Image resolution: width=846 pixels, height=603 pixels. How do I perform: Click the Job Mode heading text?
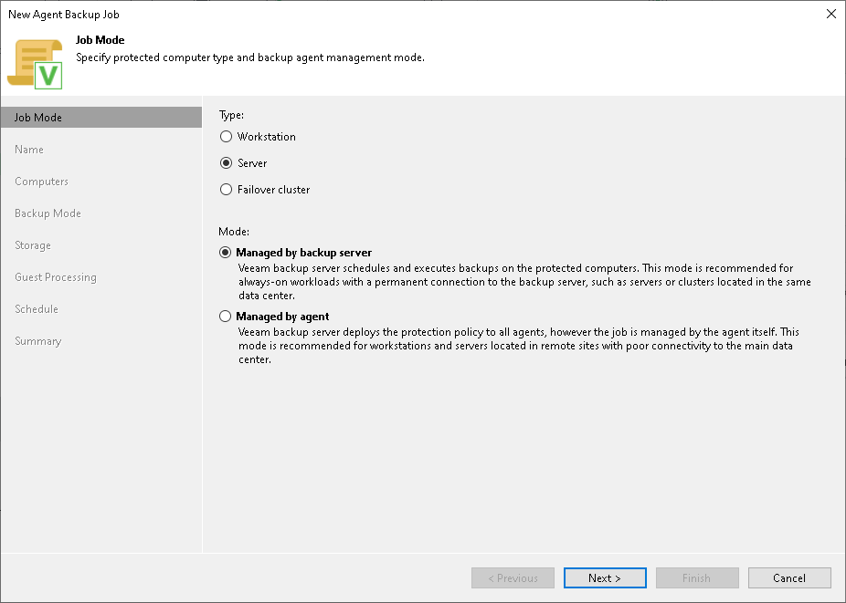100,40
